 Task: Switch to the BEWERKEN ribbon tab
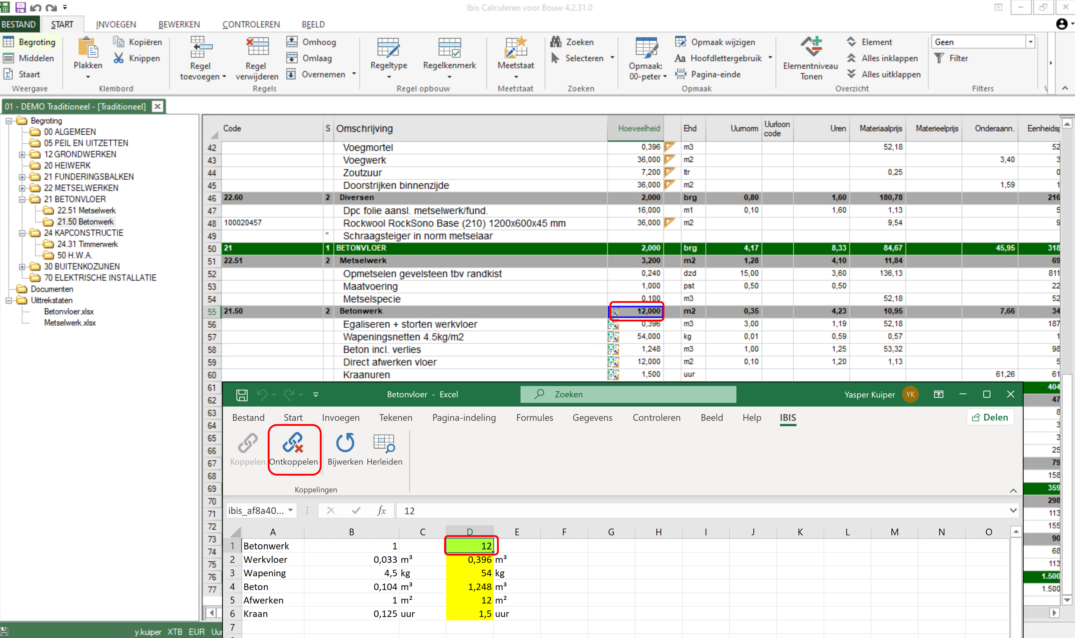[180, 24]
